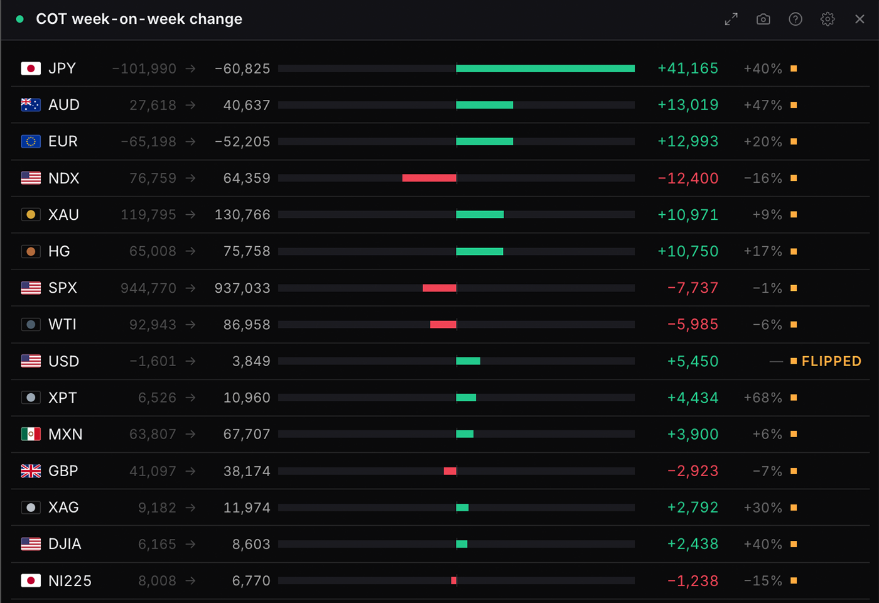Click the +13,019 change value
The height and width of the screenshot is (603, 879).
pos(688,105)
